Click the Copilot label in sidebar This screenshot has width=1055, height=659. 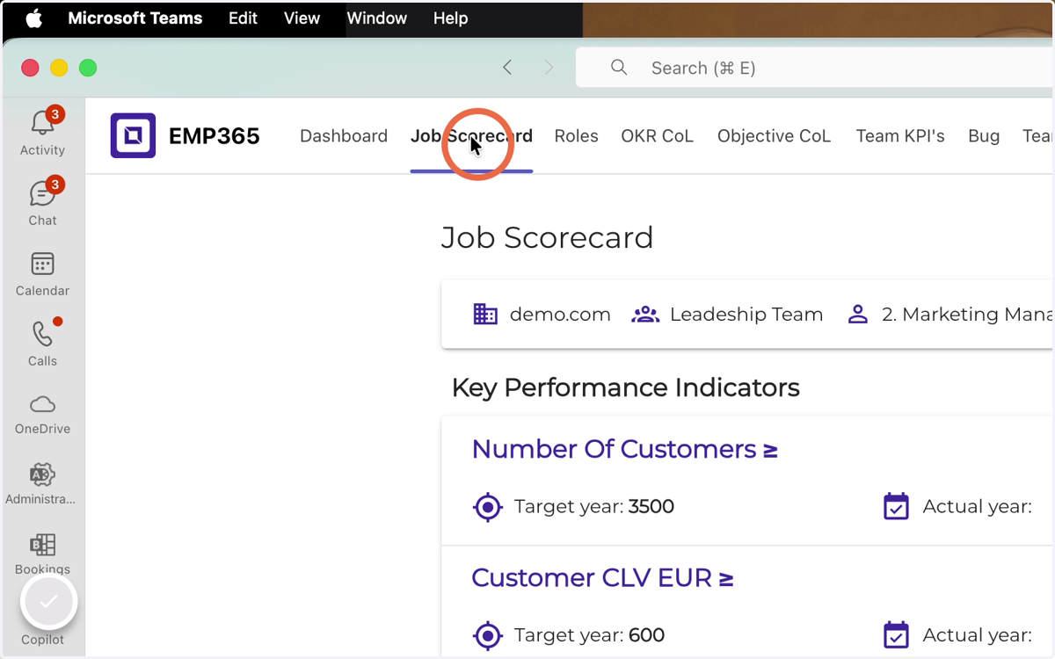click(42, 640)
